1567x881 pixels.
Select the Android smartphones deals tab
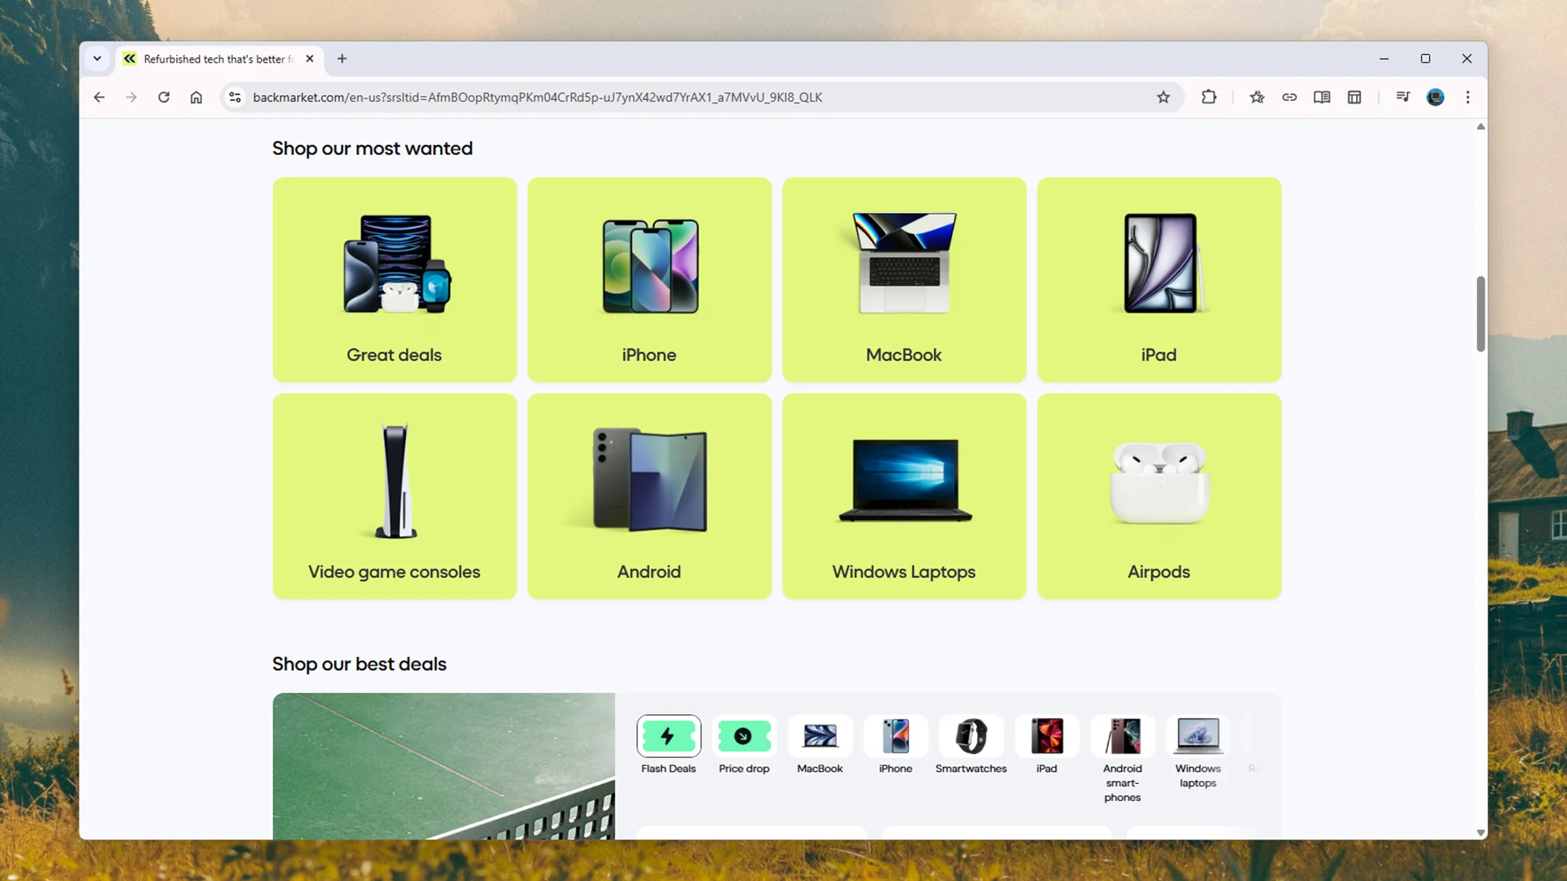coord(1123,760)
